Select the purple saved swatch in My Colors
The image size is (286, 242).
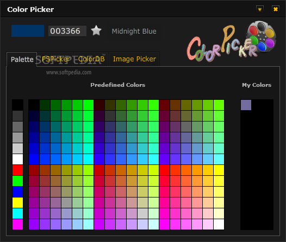(x=246, y=105)
